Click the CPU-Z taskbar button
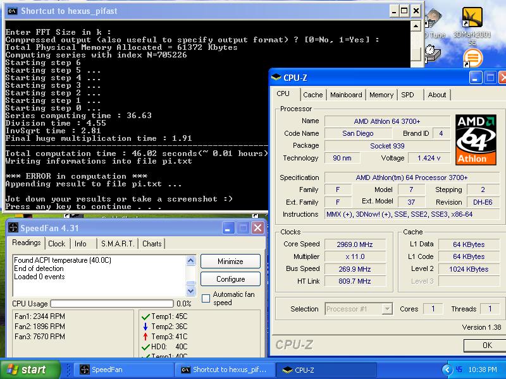The height and width of the screenshot is (379, 506). pyautogui.click(x=326, y=370)
